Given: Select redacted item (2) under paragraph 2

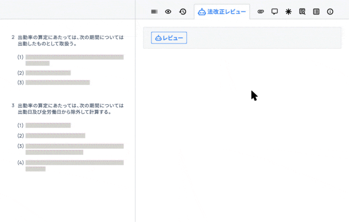Looking at the screenshot, I should click(48, 73).
